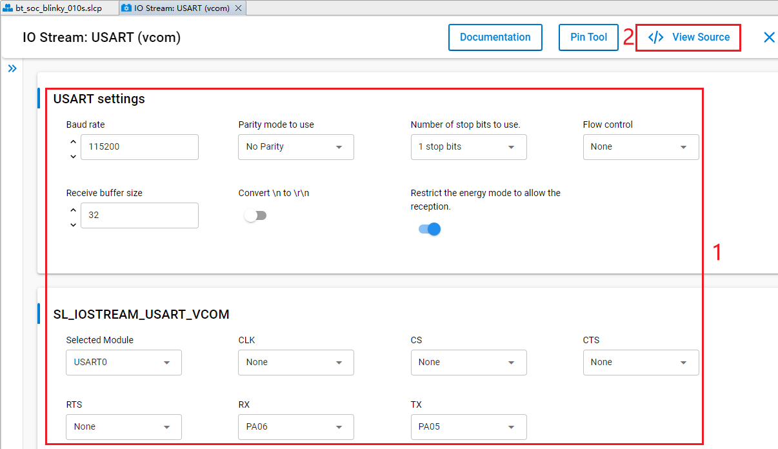Open the Documentation page
The height and width of the screenshot is (449, 778).
point(495,37)
